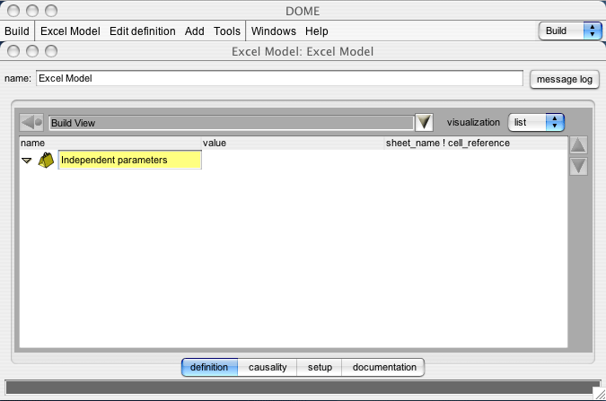Switch to the causality tab
The height and width of the screenshot is (401, 606).
(x=268, y=367)
